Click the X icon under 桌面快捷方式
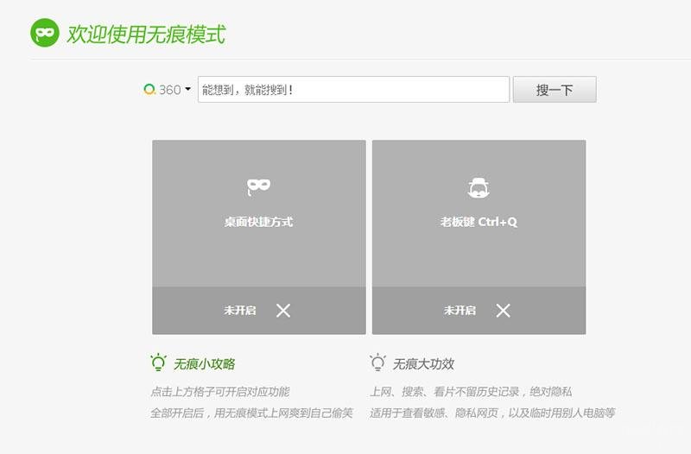The width and height of the screenshot is (691, 454). 283,311
